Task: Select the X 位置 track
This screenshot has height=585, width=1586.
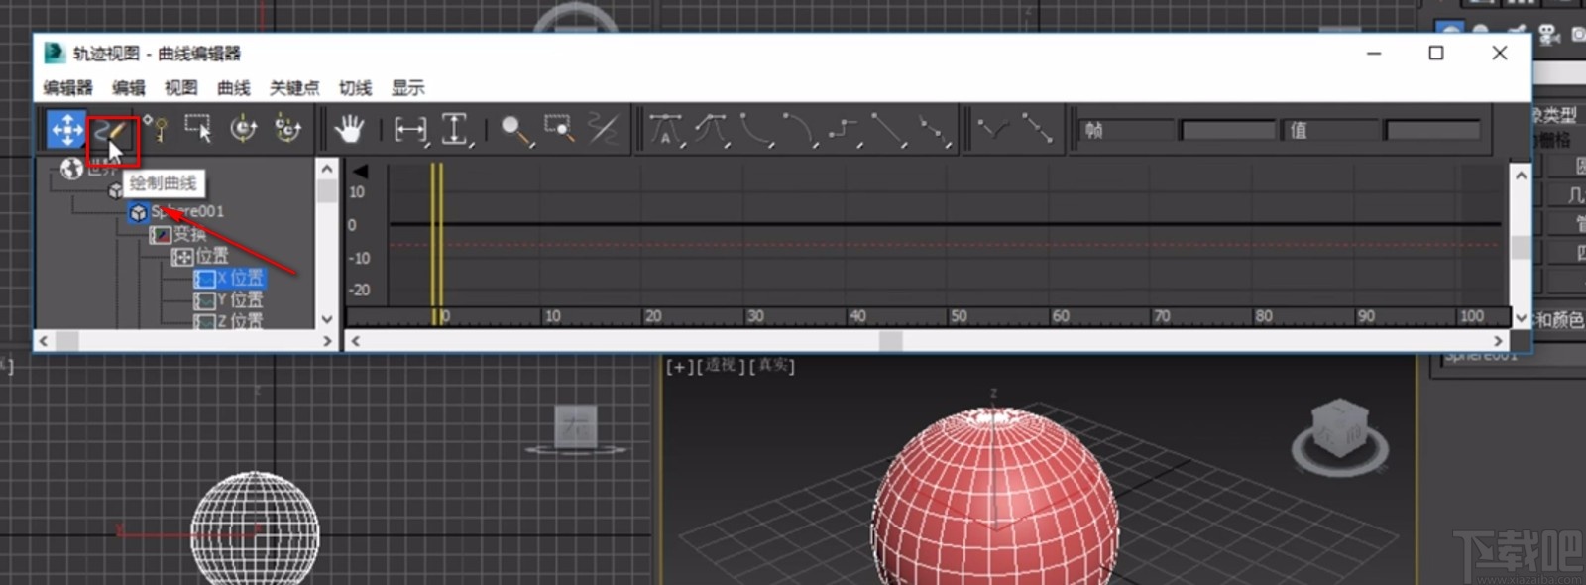Action: 240,278
